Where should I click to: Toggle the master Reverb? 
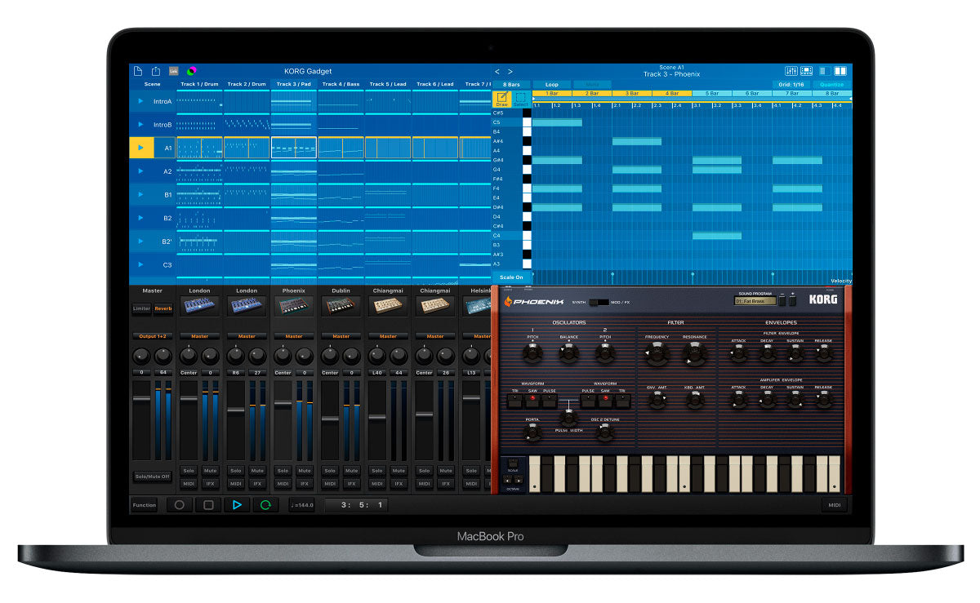click(163, 308)
